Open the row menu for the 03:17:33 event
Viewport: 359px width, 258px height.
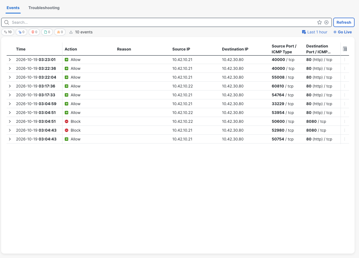(x=345, y=95)
